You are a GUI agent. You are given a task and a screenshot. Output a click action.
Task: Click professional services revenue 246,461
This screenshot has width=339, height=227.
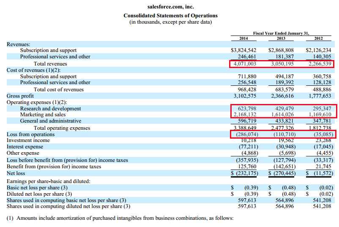coord(247,57)
